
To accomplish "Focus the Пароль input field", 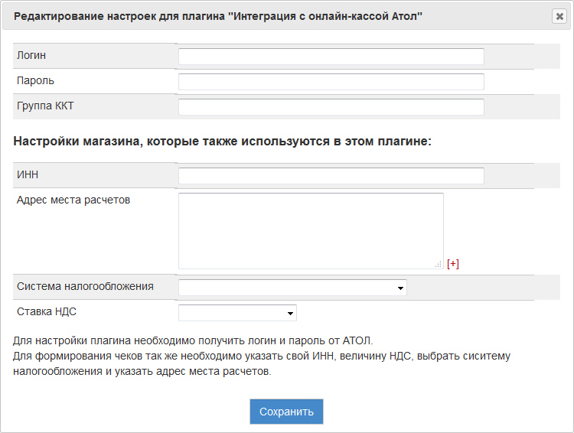I will (331, 82).
